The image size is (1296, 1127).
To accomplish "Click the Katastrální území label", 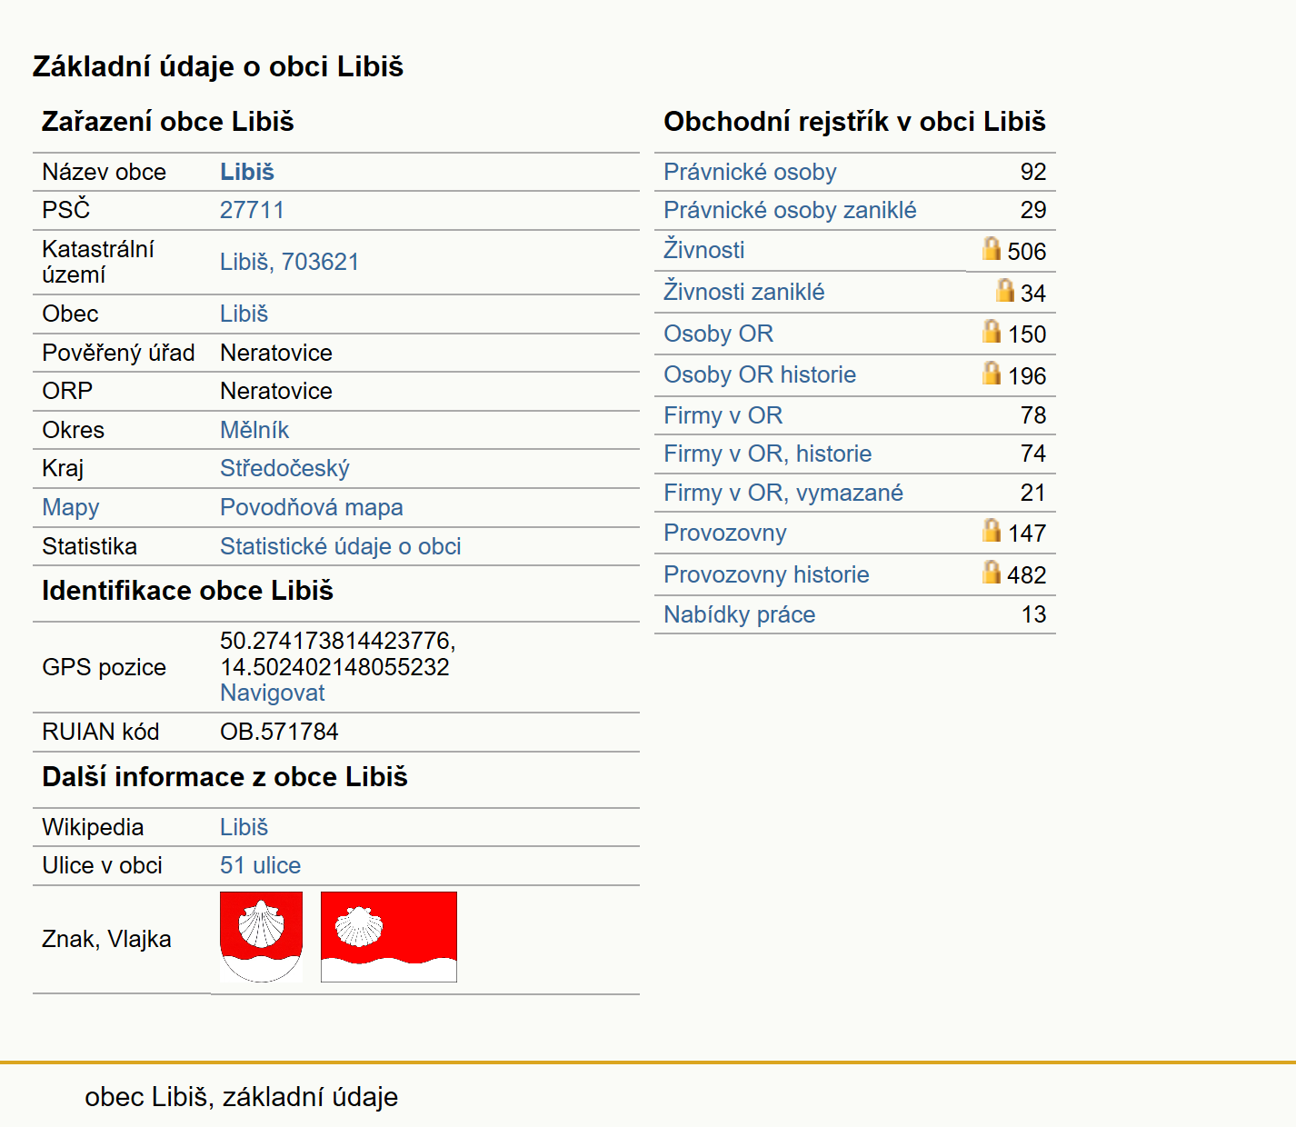I will 98,262.
